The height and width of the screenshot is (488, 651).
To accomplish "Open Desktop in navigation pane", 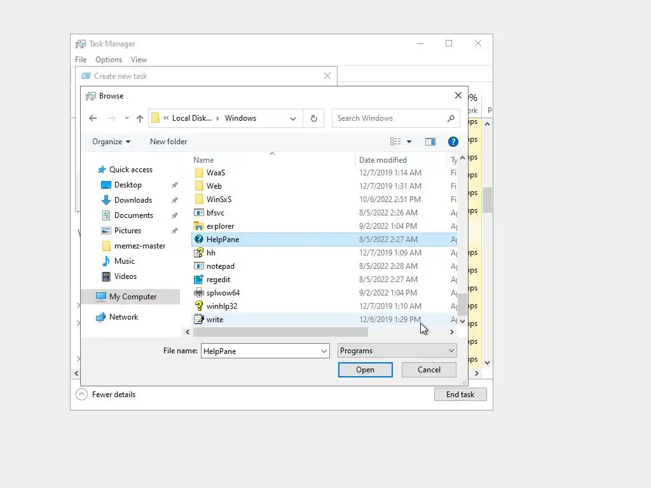I will click(x=128, y=185).
